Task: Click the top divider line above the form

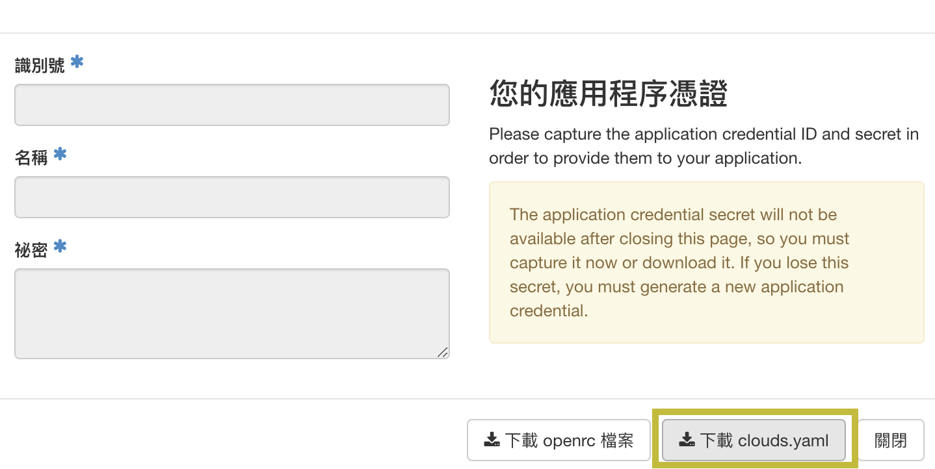Action: coord(467,33)
